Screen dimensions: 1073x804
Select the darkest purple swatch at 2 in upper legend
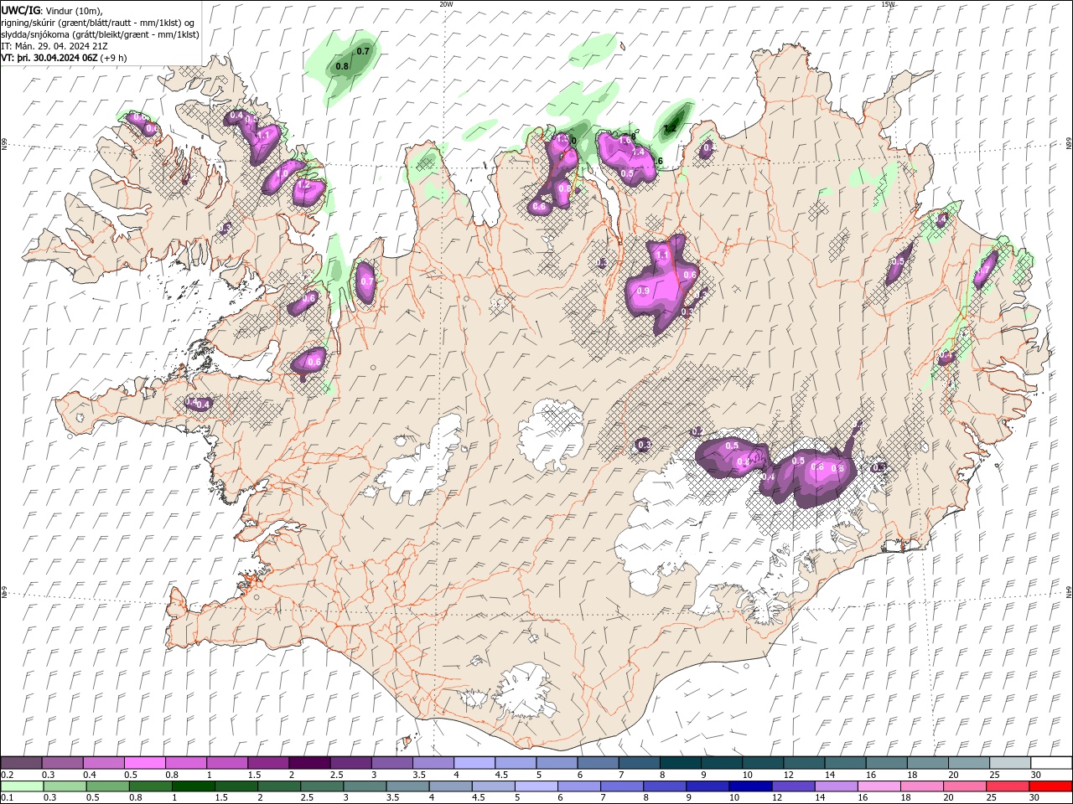click(x=309, y=763)
